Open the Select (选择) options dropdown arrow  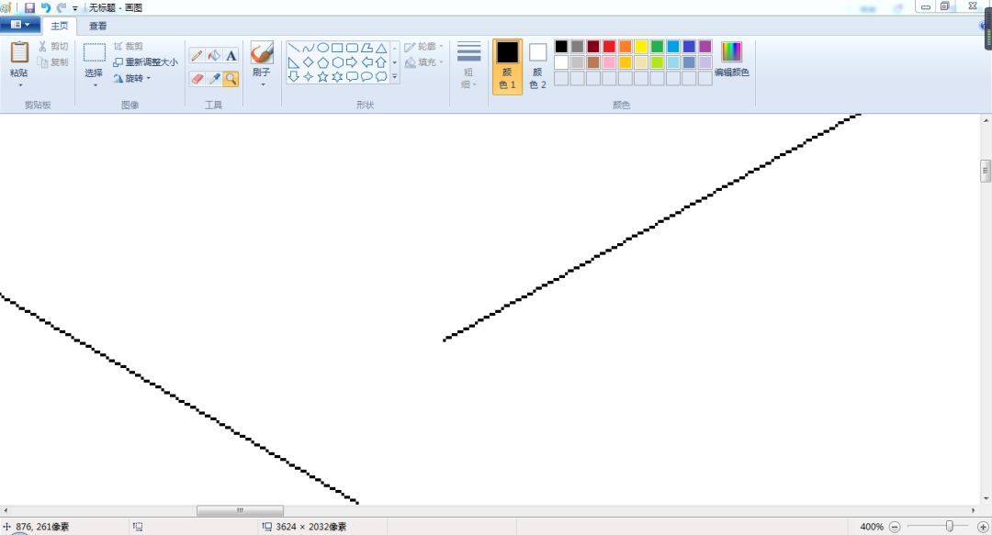tap(95, 84)
